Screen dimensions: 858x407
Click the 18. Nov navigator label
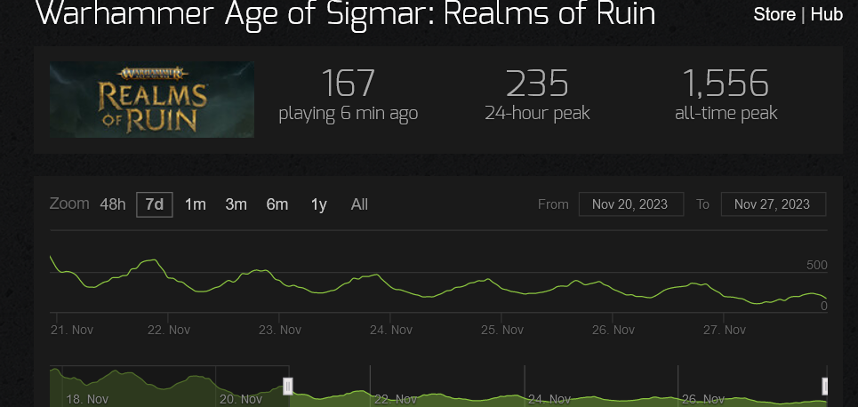pos(87,399)
